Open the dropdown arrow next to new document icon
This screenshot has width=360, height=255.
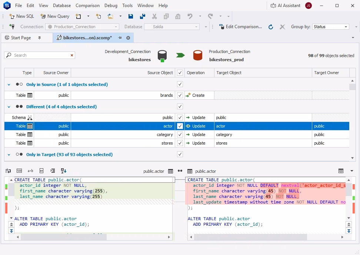[x=88, y=16]
